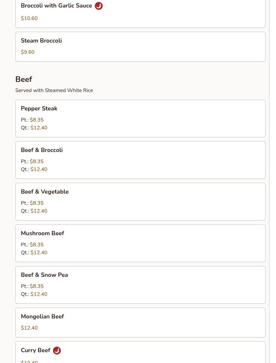Click the Served with Steamed White Rice text

pos(54,90)
